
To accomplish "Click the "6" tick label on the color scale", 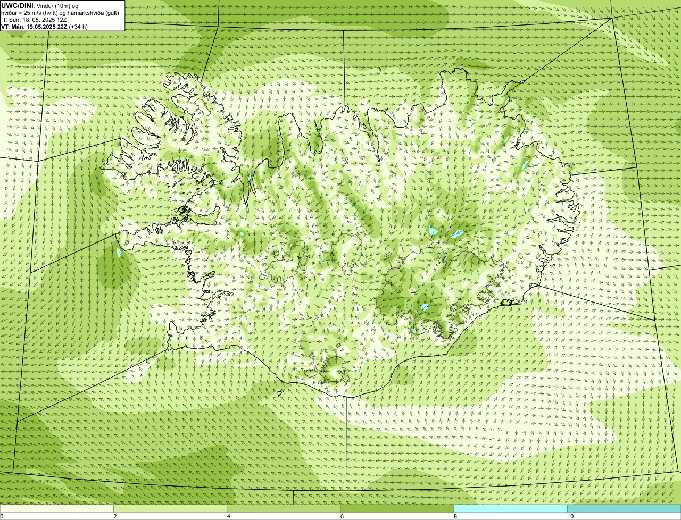I will (342, 516).
